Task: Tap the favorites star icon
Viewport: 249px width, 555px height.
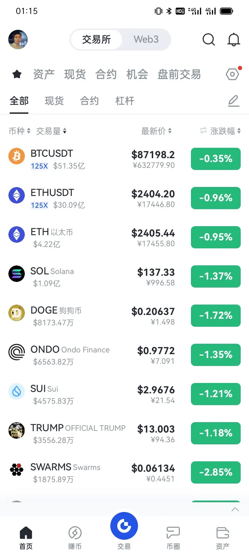Action: (x=17, y=74)
